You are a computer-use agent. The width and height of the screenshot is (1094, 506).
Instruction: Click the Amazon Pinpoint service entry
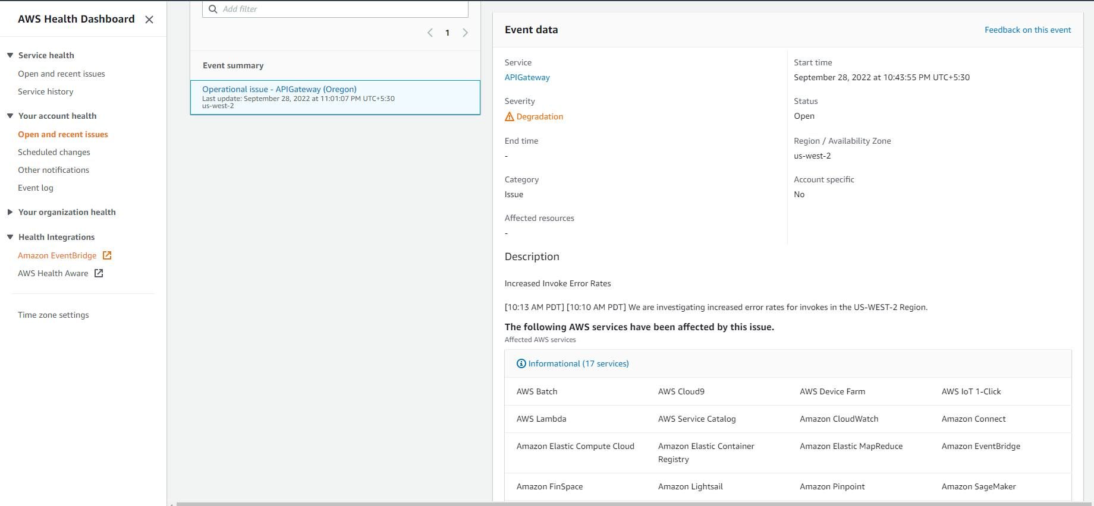tap(832, 486)
